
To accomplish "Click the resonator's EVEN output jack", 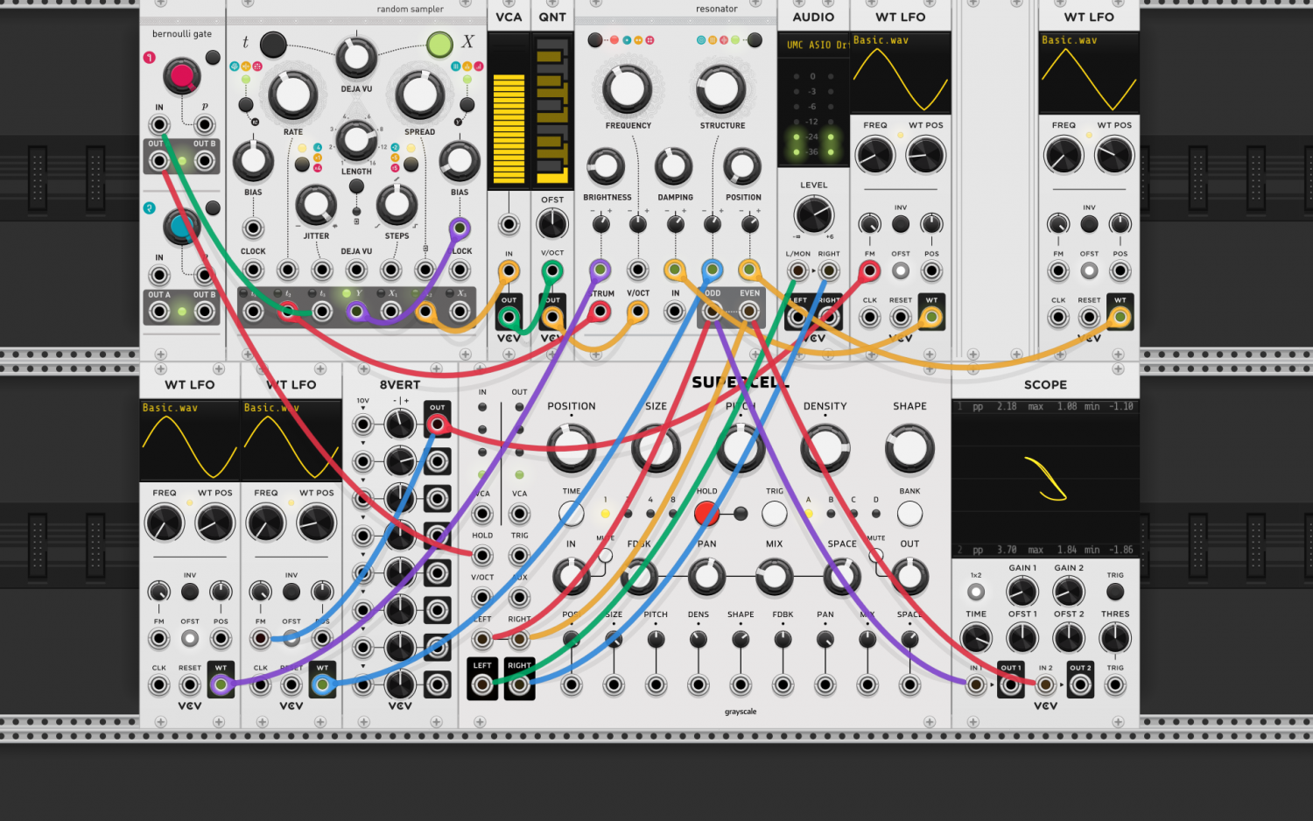I will coord(748,311).
